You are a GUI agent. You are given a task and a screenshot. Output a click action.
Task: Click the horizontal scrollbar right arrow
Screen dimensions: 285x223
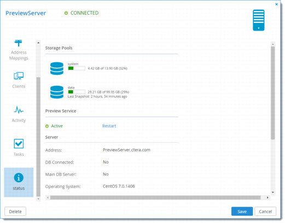(267, 197)
